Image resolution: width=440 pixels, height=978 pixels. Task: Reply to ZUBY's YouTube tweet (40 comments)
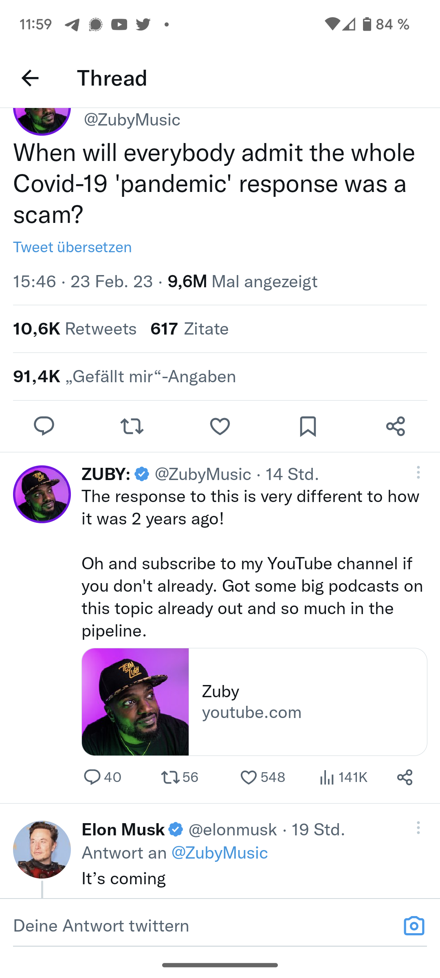[x=93, y=777]
